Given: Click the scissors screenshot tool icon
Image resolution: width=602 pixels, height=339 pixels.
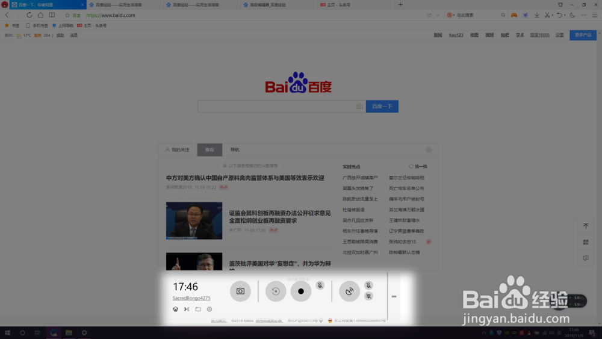Looking at the screenshot, I should click(x=547, y=15).
